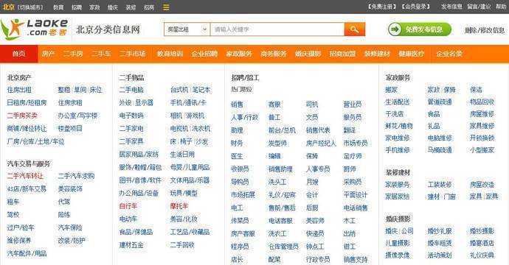Click the 删除/修改信息 link
Screen dimensions: 509x265
tap(485, 30)
